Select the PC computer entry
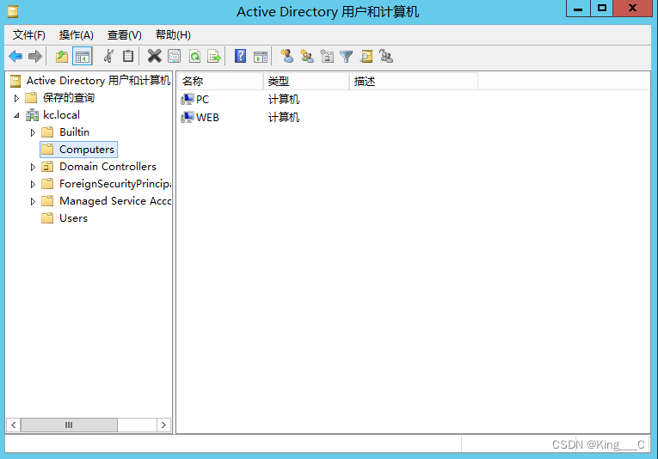This screenshot has width=658, height=459. (x=202, y=100)
